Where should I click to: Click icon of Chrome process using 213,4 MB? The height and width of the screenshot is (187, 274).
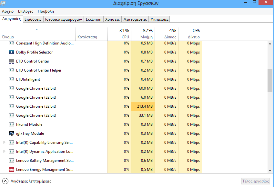[12, 106]
